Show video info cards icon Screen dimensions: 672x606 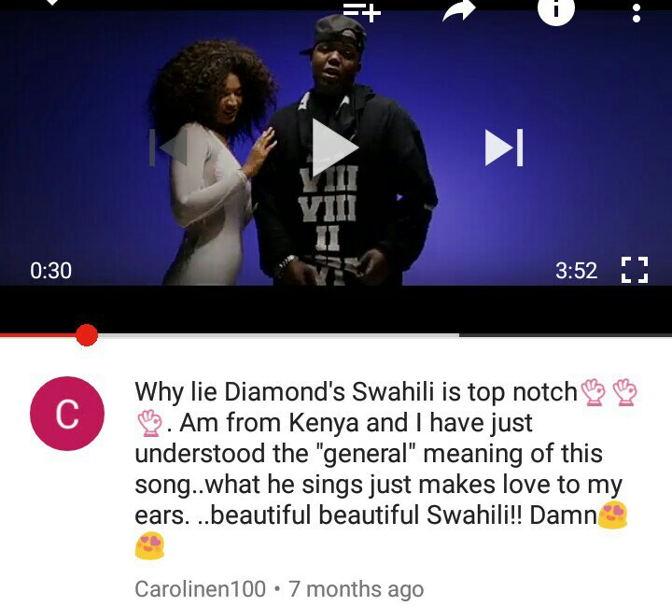click(x=556, y=11)
